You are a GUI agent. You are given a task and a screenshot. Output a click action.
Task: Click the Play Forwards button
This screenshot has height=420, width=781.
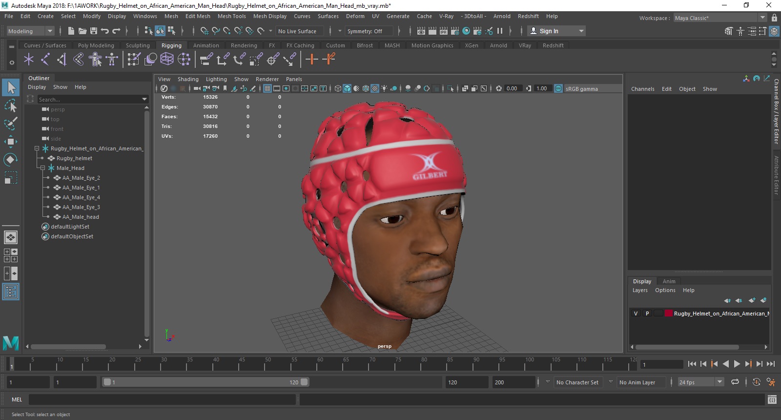(737, 364)
